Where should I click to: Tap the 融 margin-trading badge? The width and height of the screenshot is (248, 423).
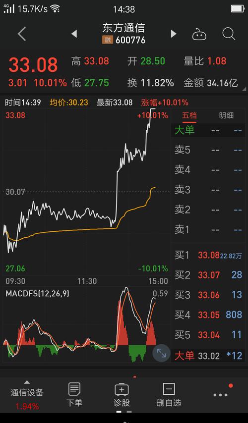(108, 40)
